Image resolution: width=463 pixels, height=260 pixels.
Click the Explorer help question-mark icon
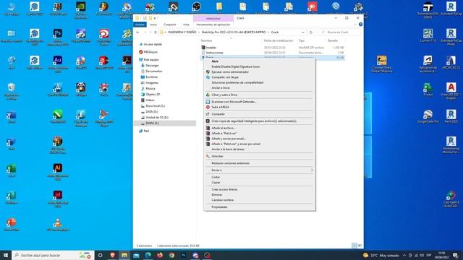360,25
